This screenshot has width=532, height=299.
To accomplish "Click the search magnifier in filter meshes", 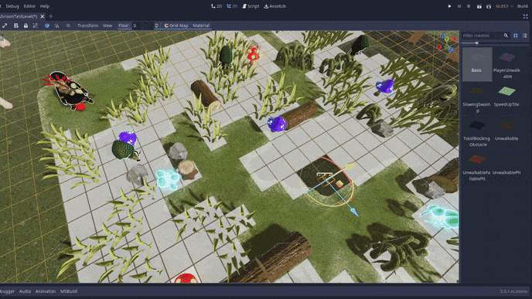I will click(506, 36).
